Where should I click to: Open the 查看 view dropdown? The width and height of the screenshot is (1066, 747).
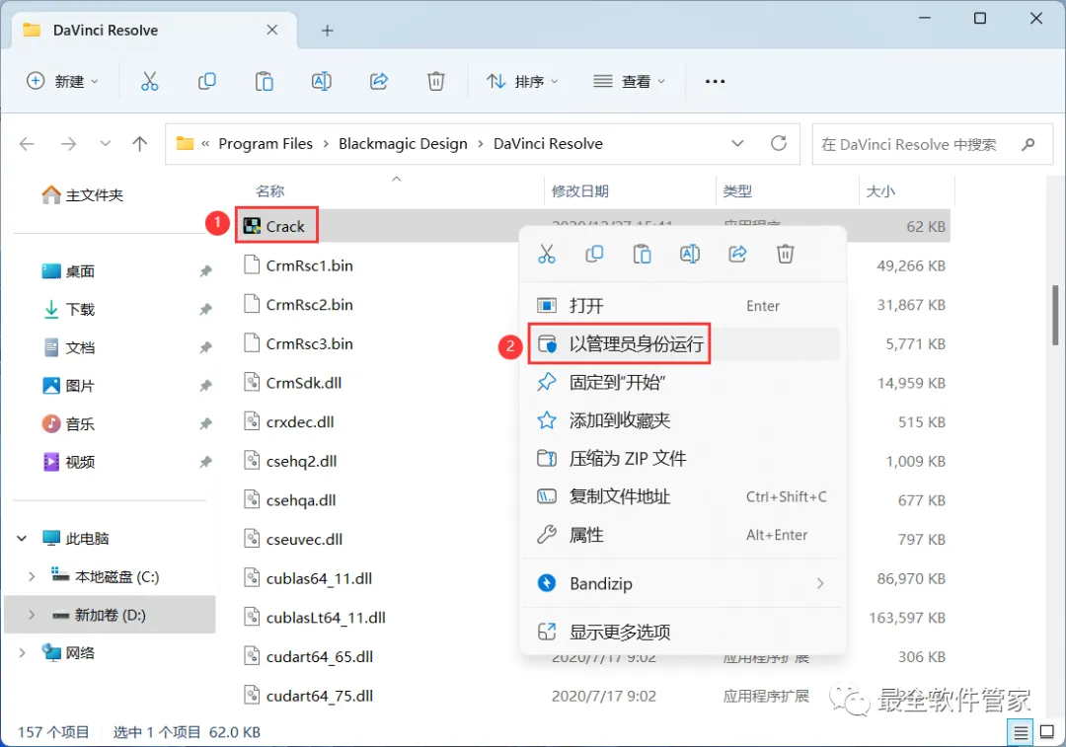[629, 82]
